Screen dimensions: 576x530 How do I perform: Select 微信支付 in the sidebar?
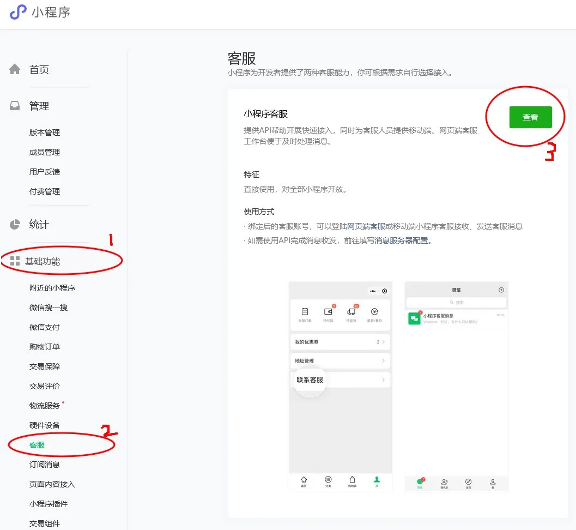tap(45, 327)
